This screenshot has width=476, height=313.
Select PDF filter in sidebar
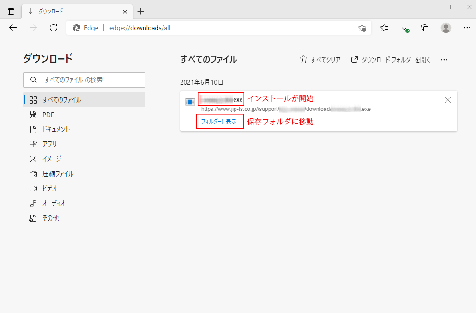pos(48,115)
